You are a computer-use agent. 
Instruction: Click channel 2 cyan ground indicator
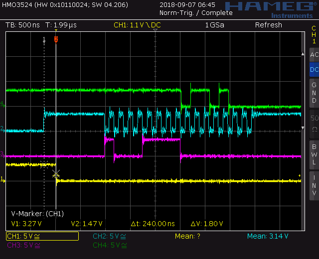(x=2, y=129)
